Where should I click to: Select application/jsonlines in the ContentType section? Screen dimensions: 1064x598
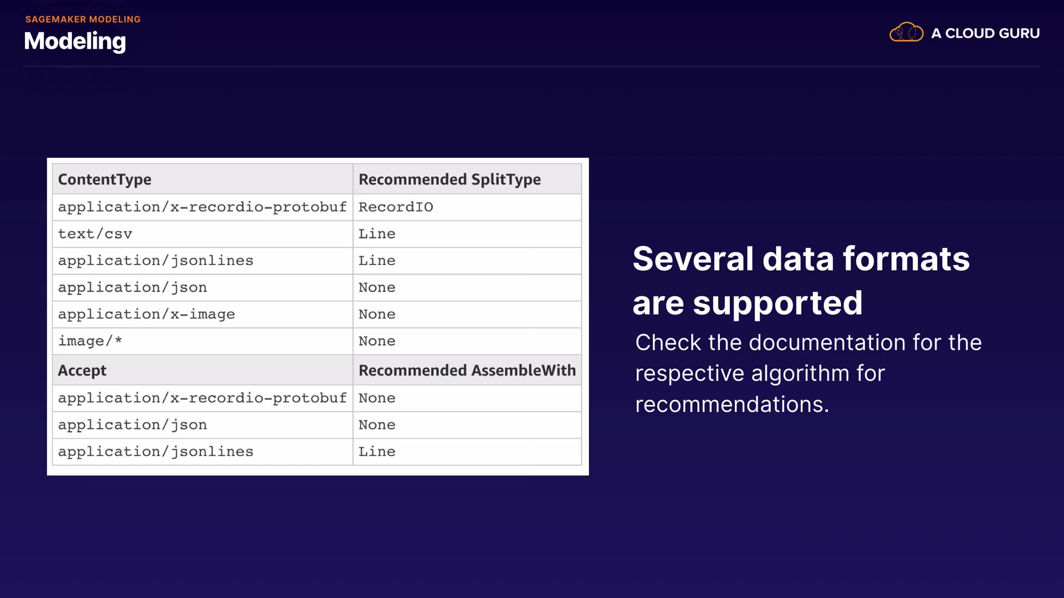click(x=156, y=261)
